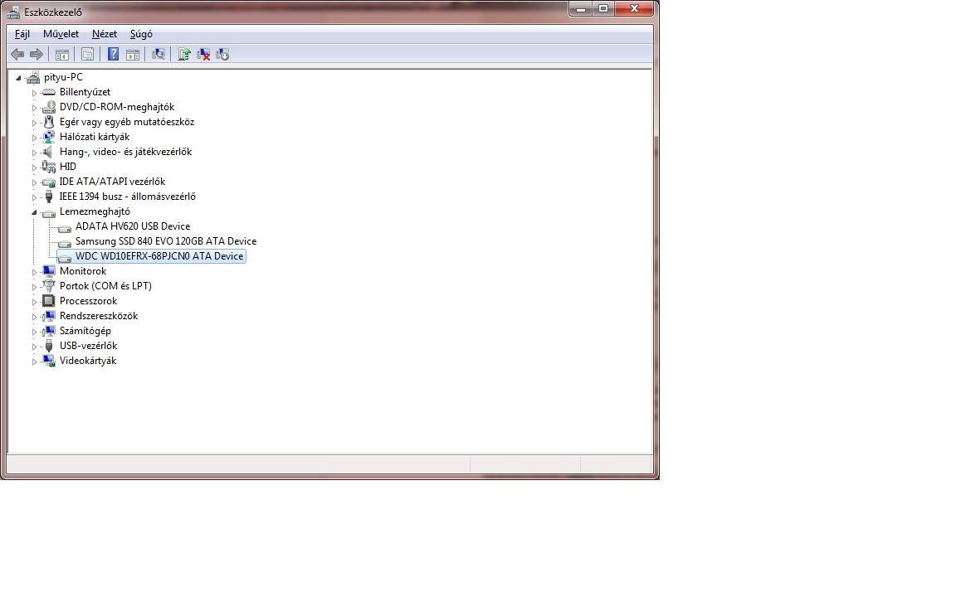Click Update driver software toolbar icon

point(184,54)
